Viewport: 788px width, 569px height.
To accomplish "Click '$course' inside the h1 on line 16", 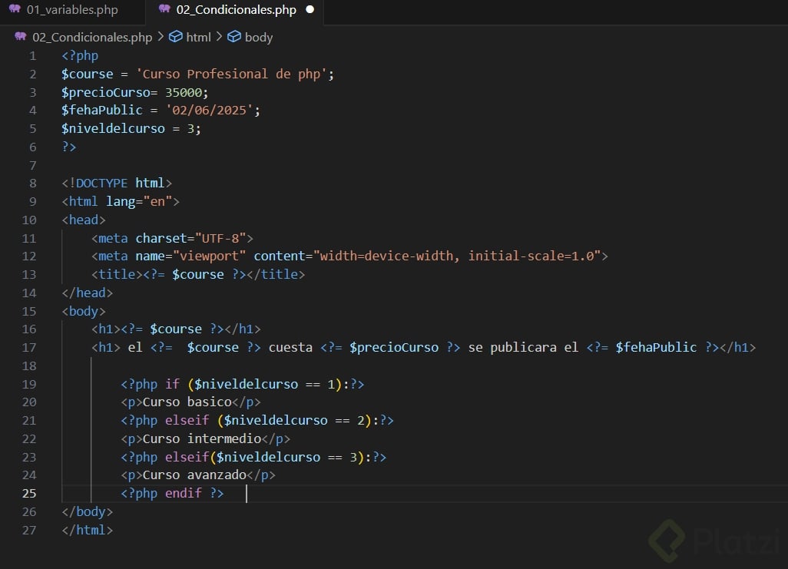I will click(176, 329).
